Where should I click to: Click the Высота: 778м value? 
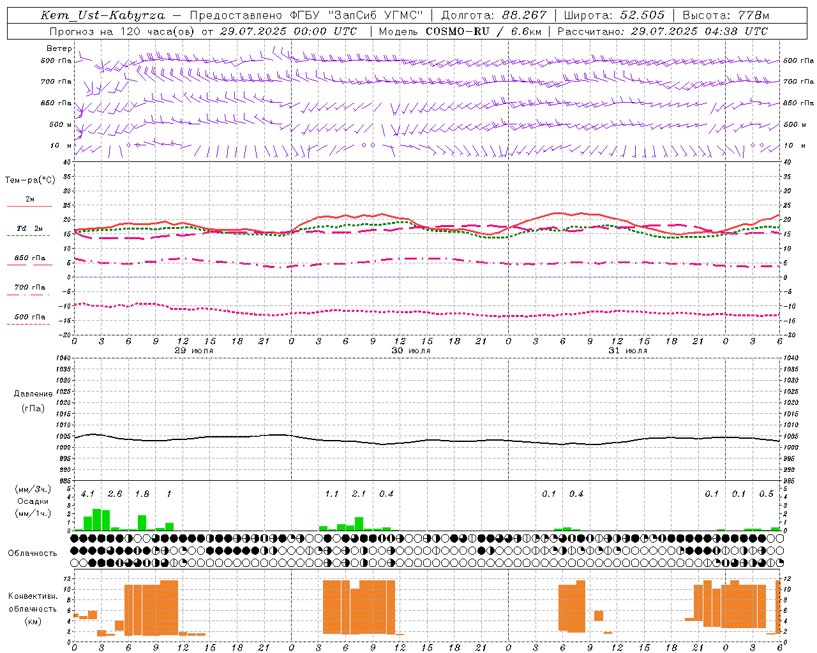(x=726, y=15)
